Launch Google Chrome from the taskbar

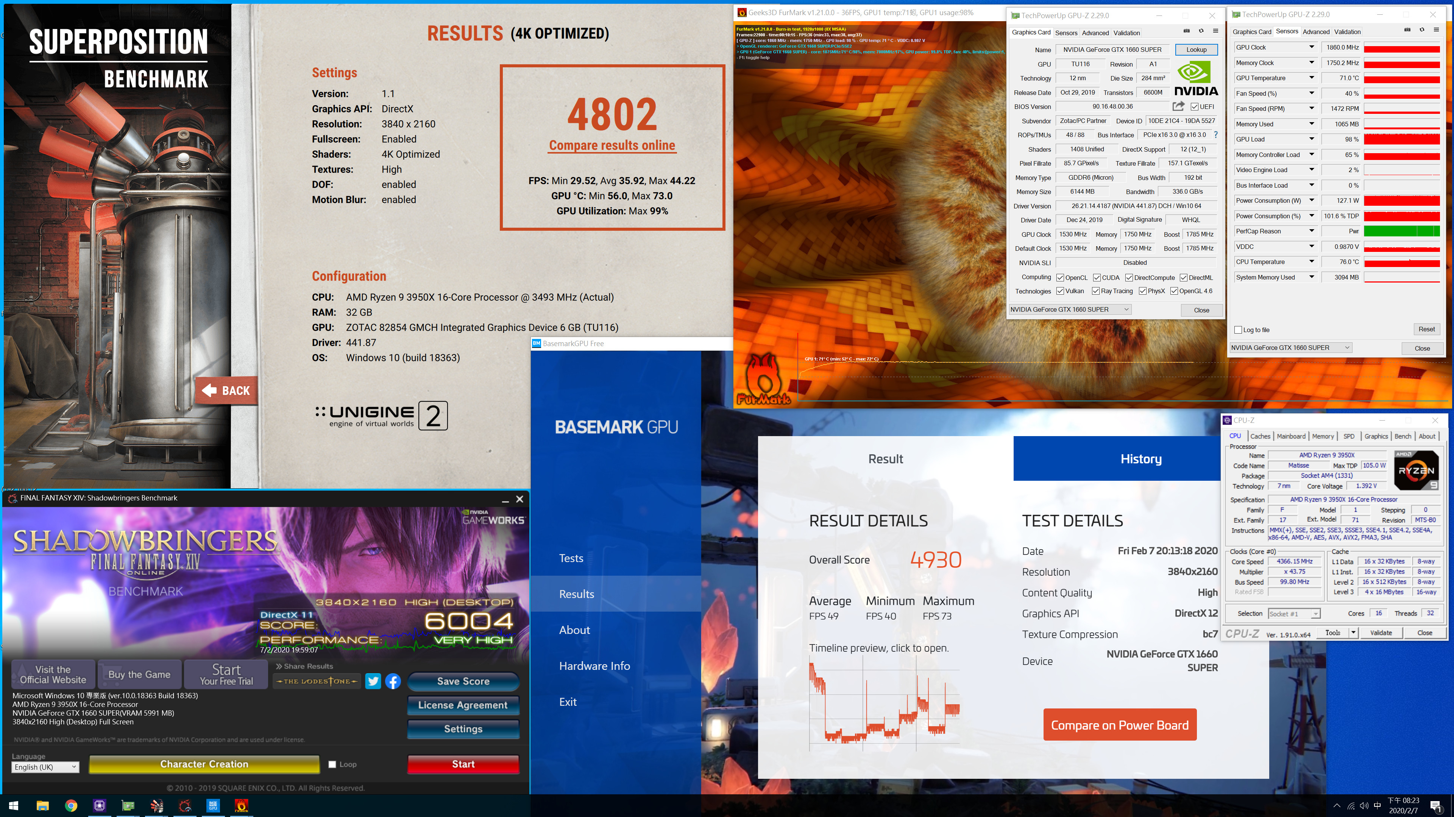point(71,805)
